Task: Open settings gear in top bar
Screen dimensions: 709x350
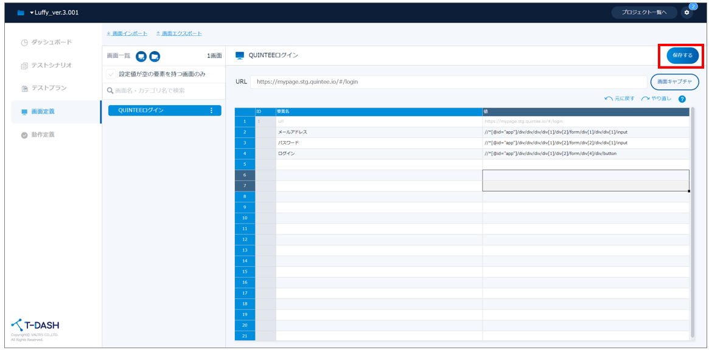Action: click(687, 13)
